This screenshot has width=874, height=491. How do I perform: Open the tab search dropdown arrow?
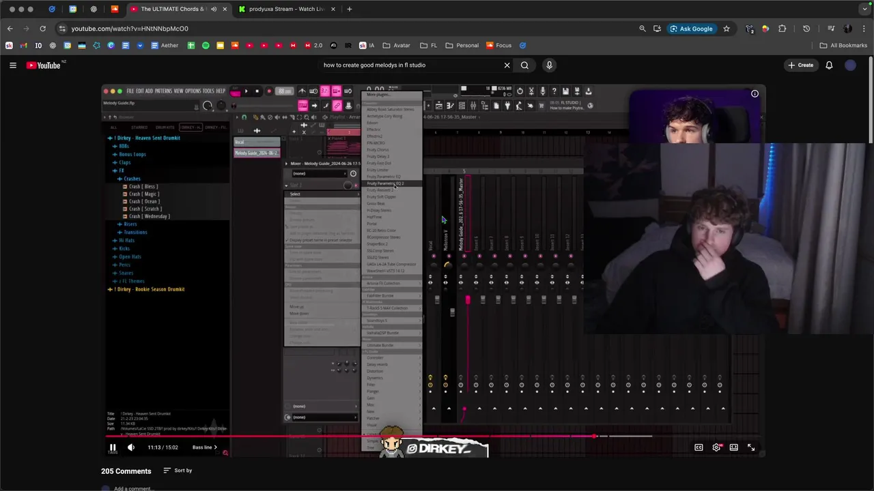coord(865,9)
